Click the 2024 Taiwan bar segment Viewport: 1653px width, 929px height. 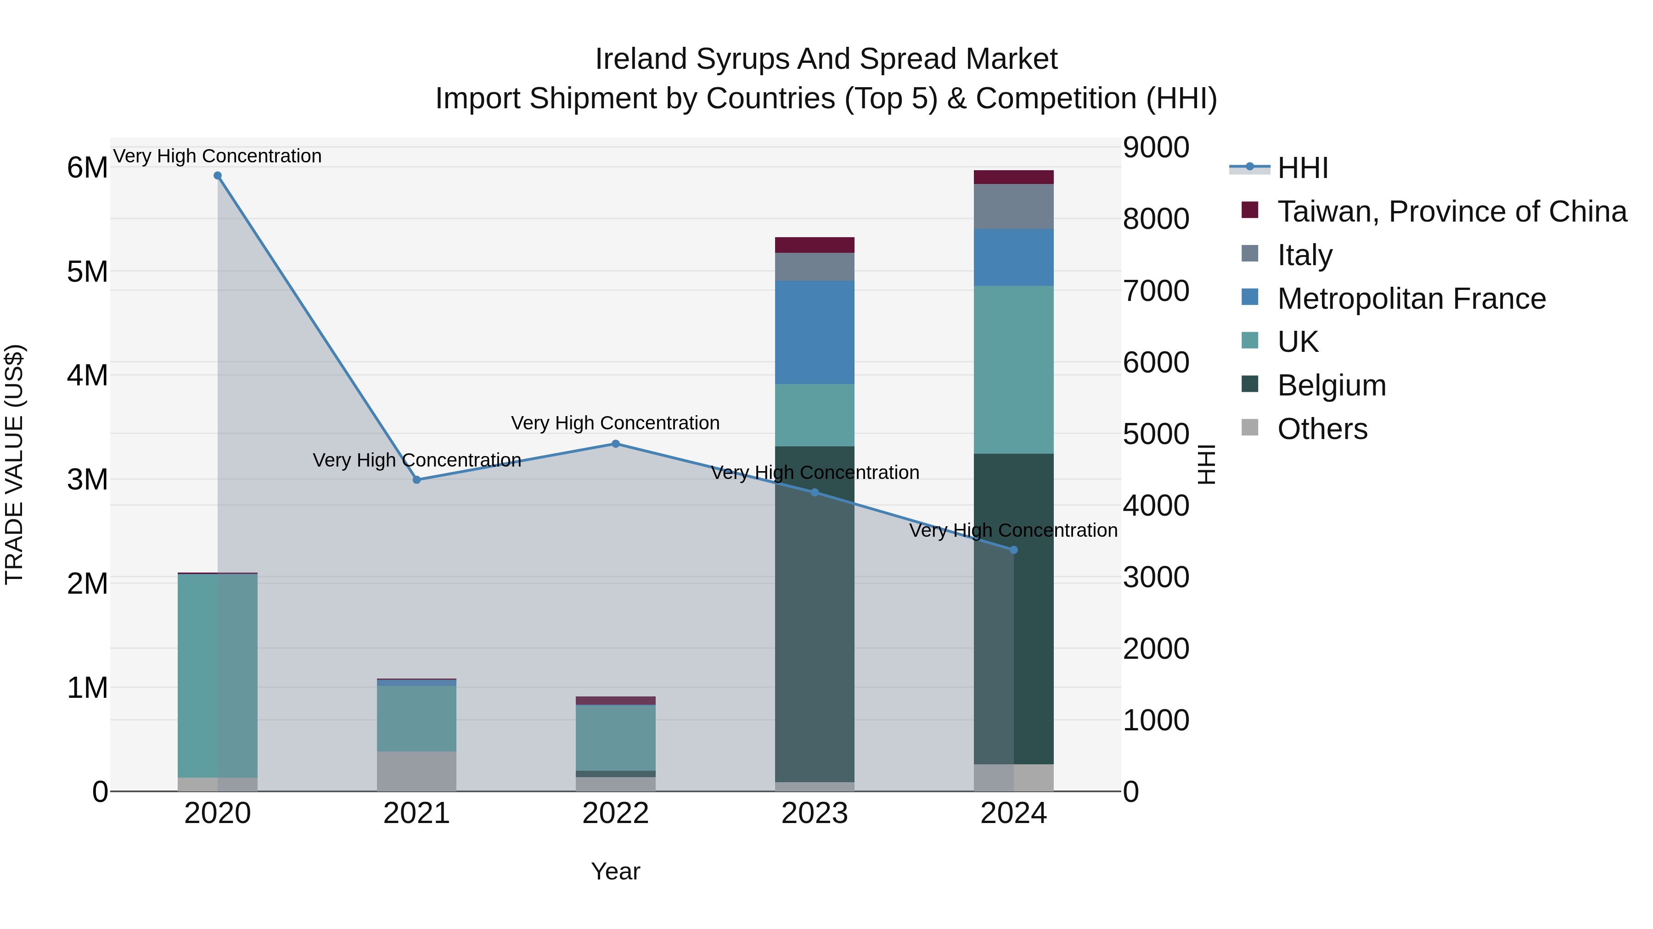point(1014,178)
